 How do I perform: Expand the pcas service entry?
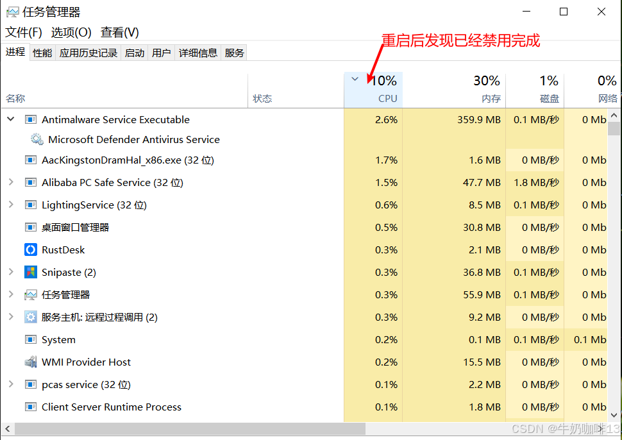coord(10,384)
